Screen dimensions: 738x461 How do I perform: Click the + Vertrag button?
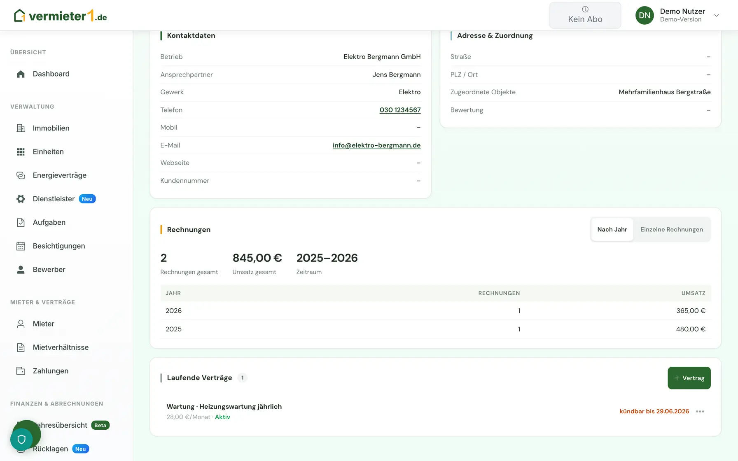click(x=689, y=378)
